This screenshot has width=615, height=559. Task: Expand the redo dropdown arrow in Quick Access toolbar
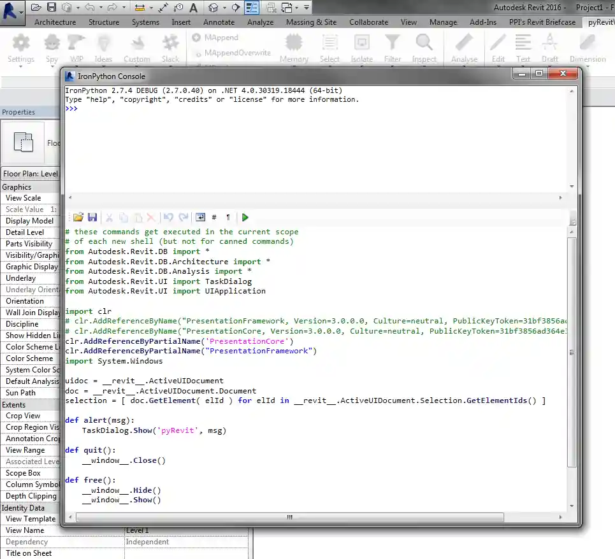[x=125, y=7]
